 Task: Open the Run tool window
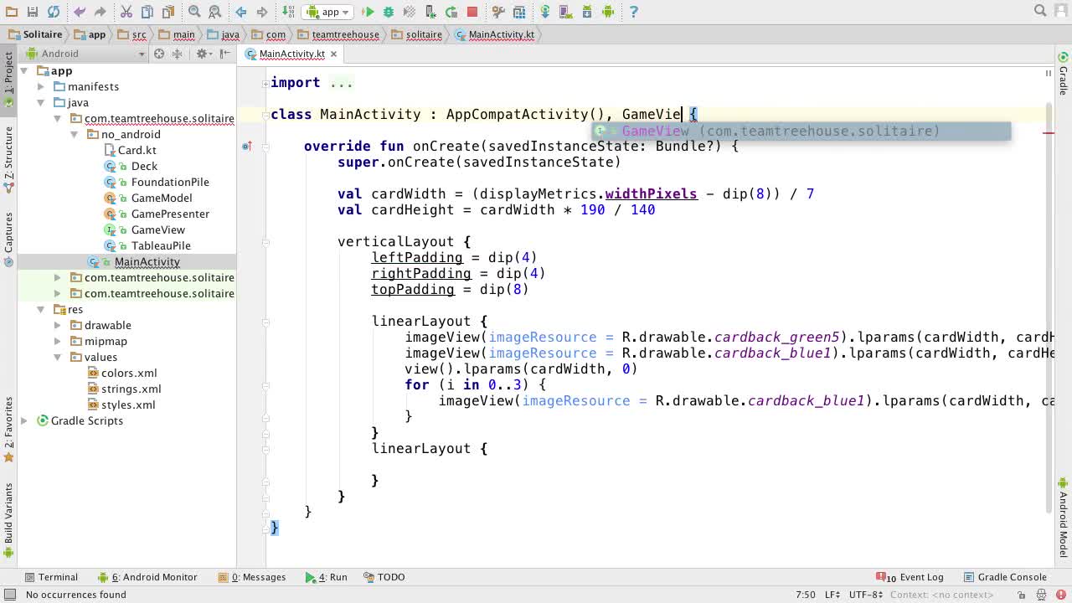coord(327,577)
